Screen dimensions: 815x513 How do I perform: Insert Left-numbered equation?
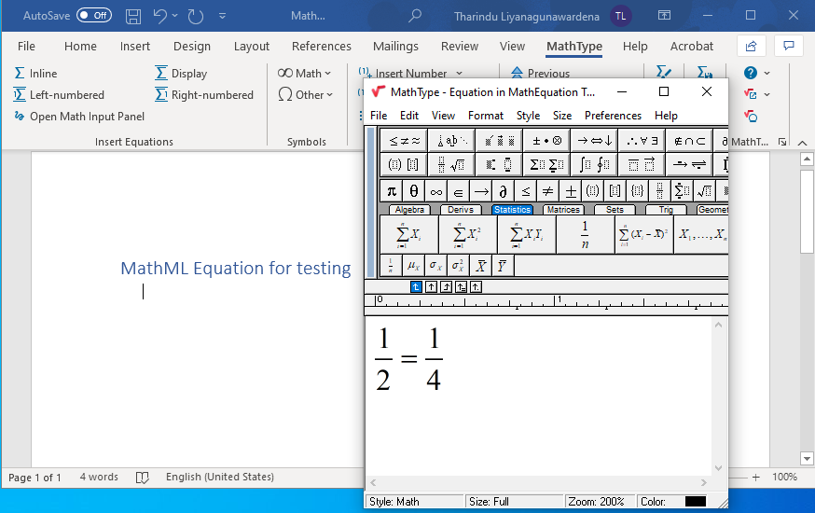coord(59,94)
